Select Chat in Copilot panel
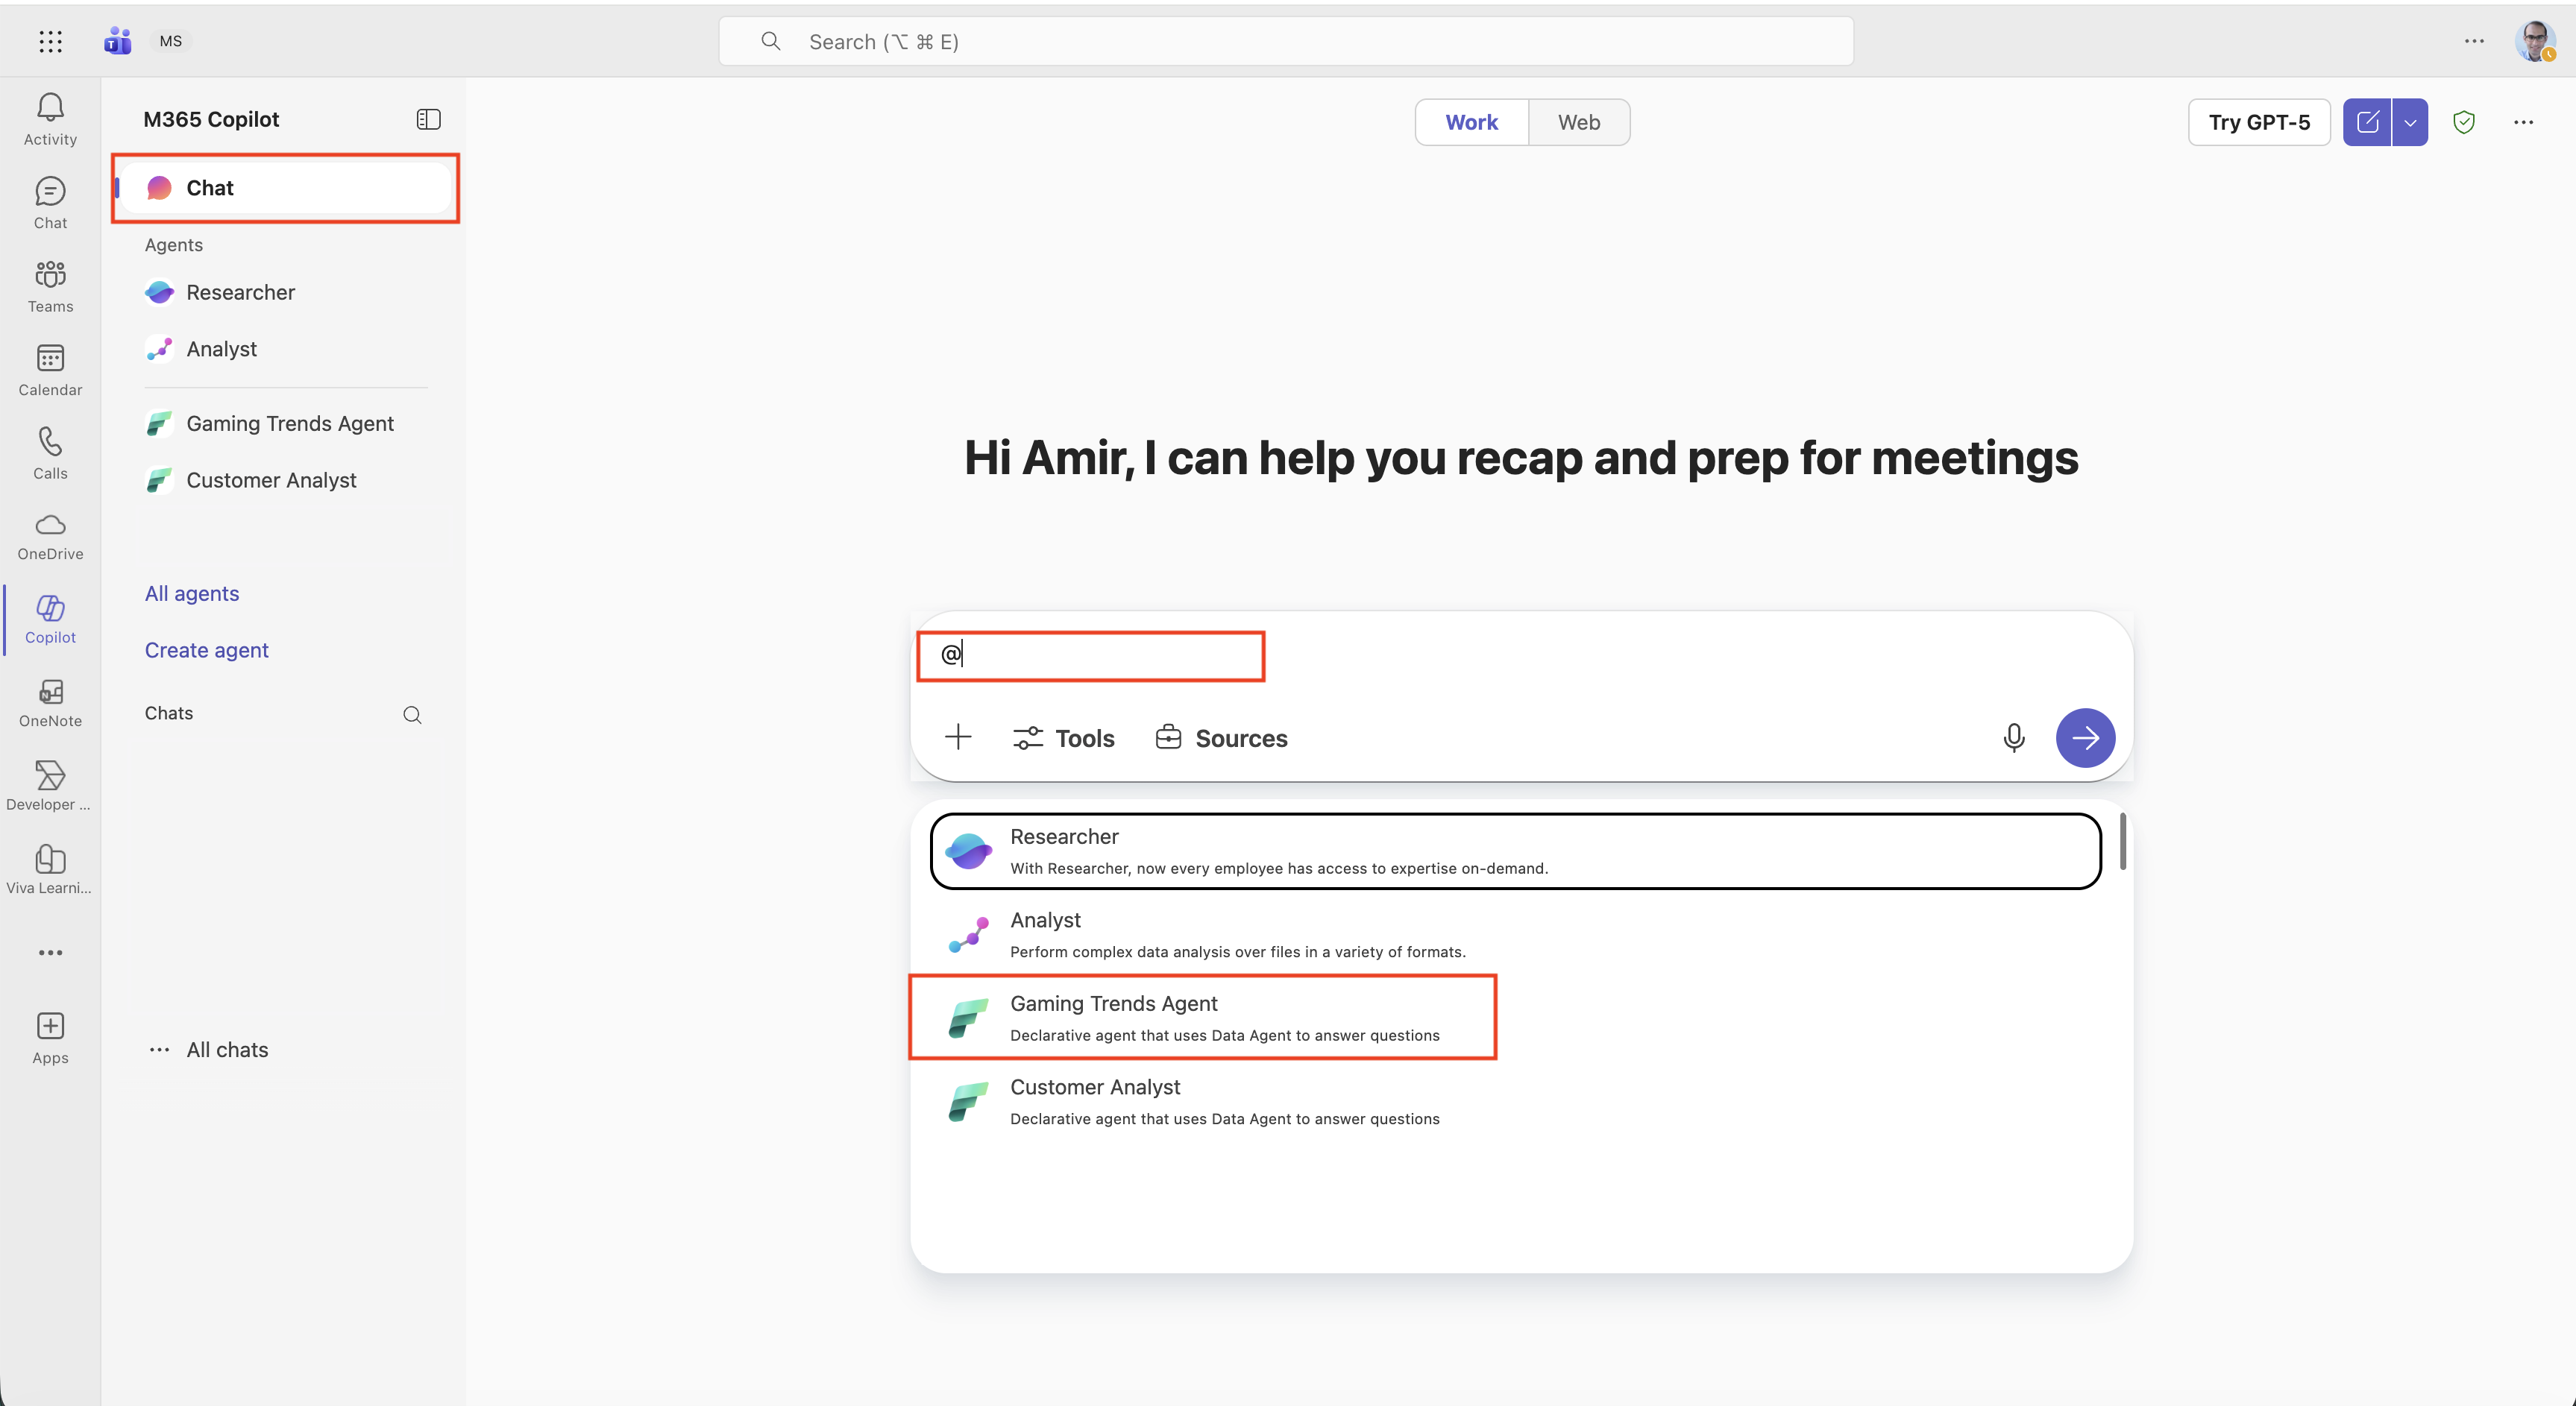The width and height of the screenshot is (2576, 1406). [285, 188]
